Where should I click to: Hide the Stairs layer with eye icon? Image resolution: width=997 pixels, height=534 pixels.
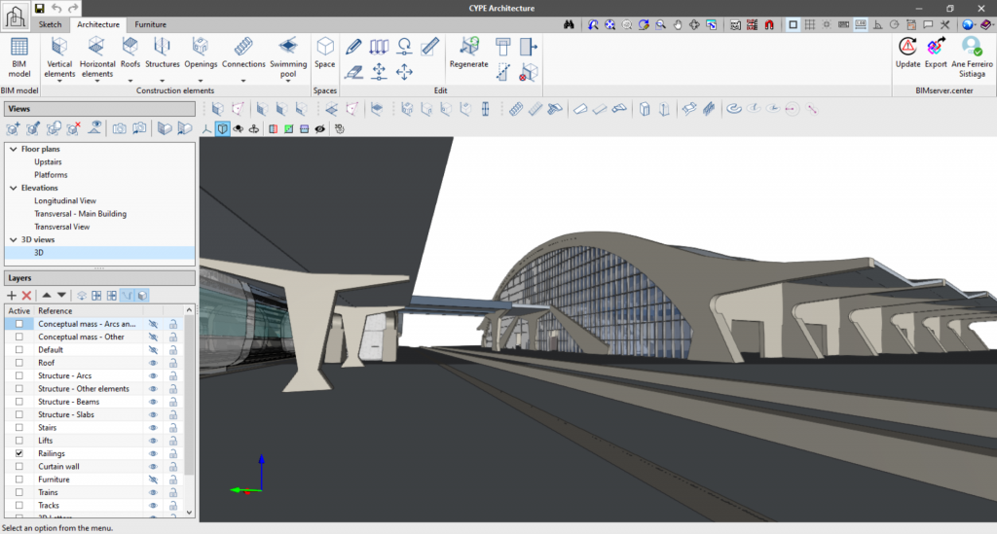pyautogui.click(x=153, y=428)
